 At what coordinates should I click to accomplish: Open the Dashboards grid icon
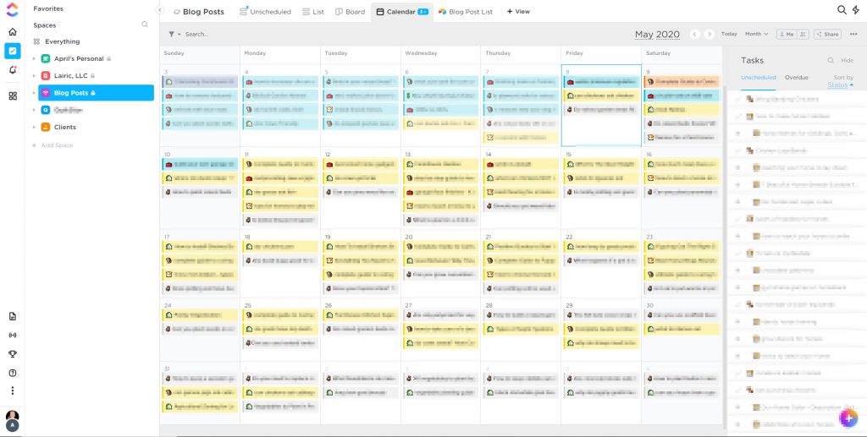coord(12,96)
